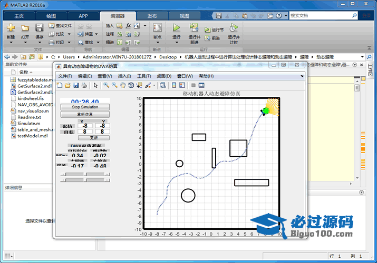The image size is (377, 263).
Task: Select the Pan hand tool
Action: 123,85
